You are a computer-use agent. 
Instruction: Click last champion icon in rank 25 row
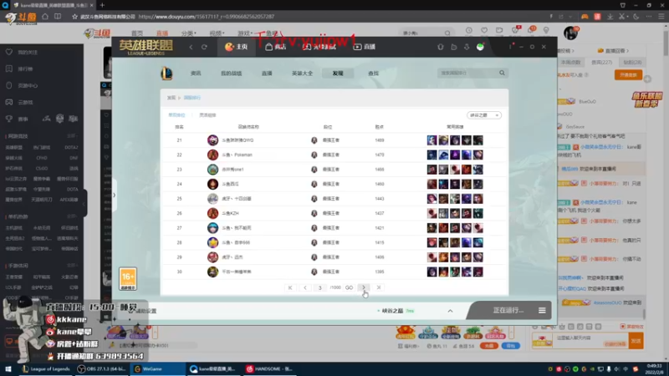477,199
